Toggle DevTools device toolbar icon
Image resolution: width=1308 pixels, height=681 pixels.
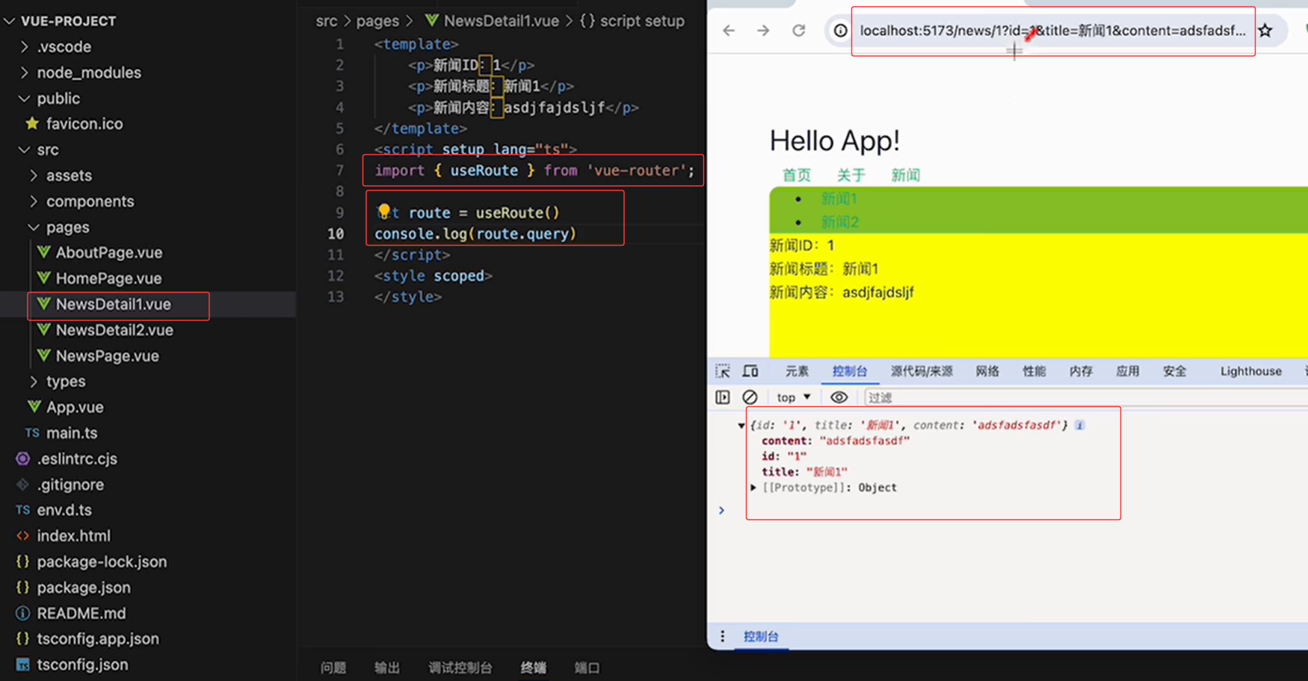pos(750,371)
